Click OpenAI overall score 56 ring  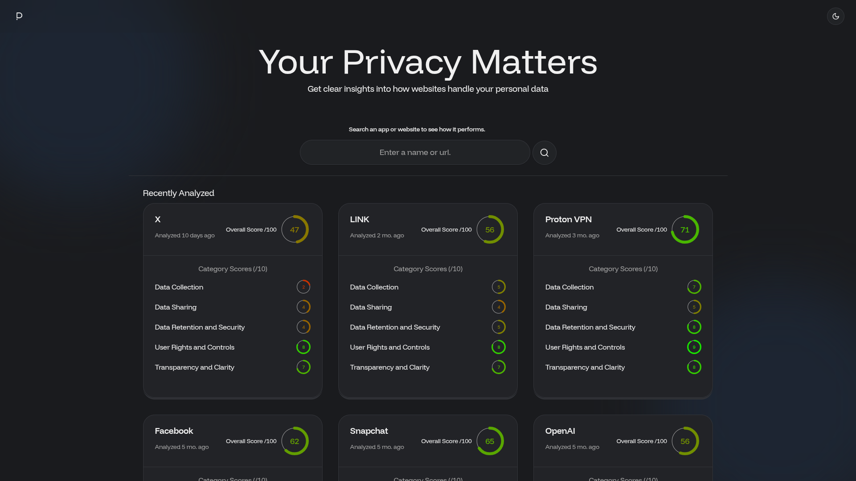(x=685, y=441)
